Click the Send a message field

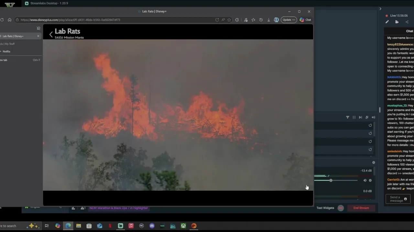(x=398, y=199)
